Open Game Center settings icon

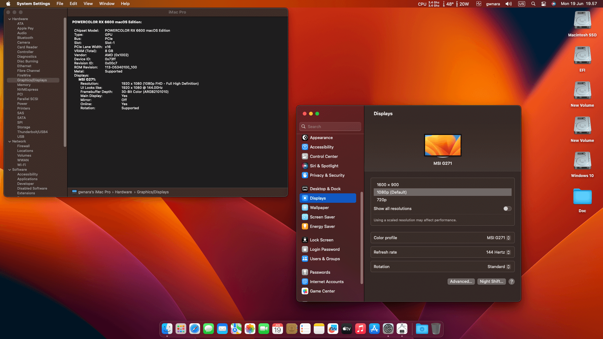point(305,291)
